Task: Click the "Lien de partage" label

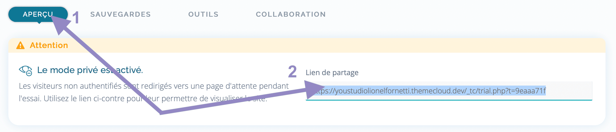Action: pyautogui.click(x=332, y=73)
